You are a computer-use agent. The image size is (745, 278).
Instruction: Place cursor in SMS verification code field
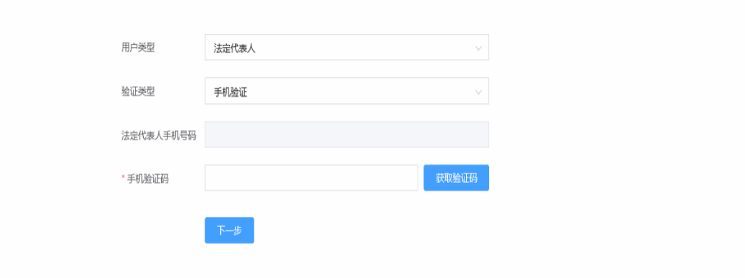coord(311,178)
